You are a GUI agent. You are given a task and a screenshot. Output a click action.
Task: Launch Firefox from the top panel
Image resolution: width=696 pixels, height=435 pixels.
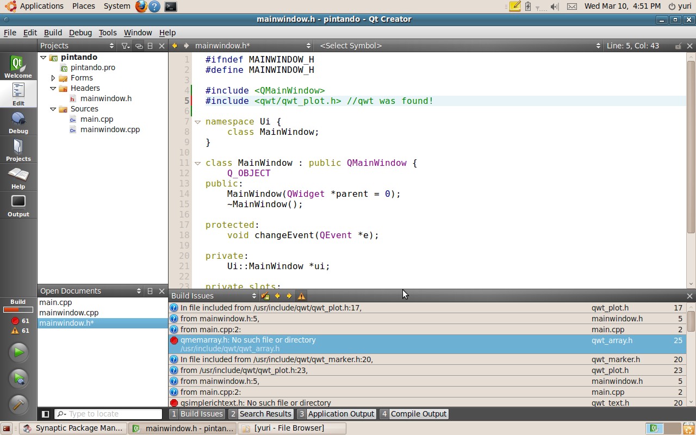pyautogui.click(x=141, y=7)
